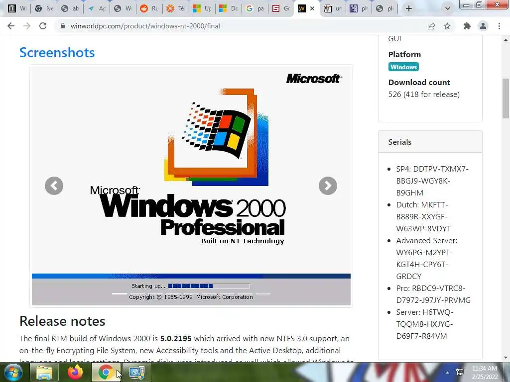The height and width of the screenshot is (382, 510).
Task: Reload the winworldpc page
Action: coord(43,26)
